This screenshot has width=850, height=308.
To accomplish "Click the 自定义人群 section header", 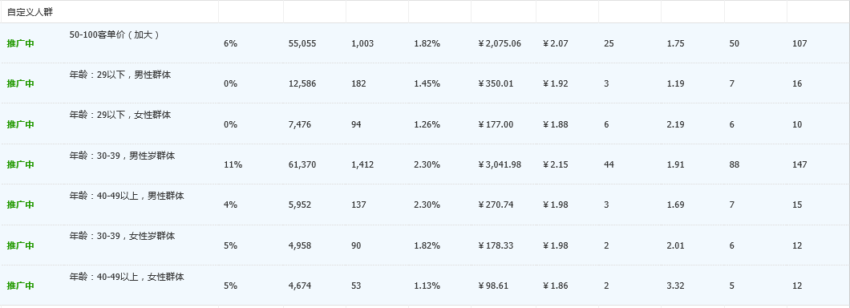I will point(30,11).
